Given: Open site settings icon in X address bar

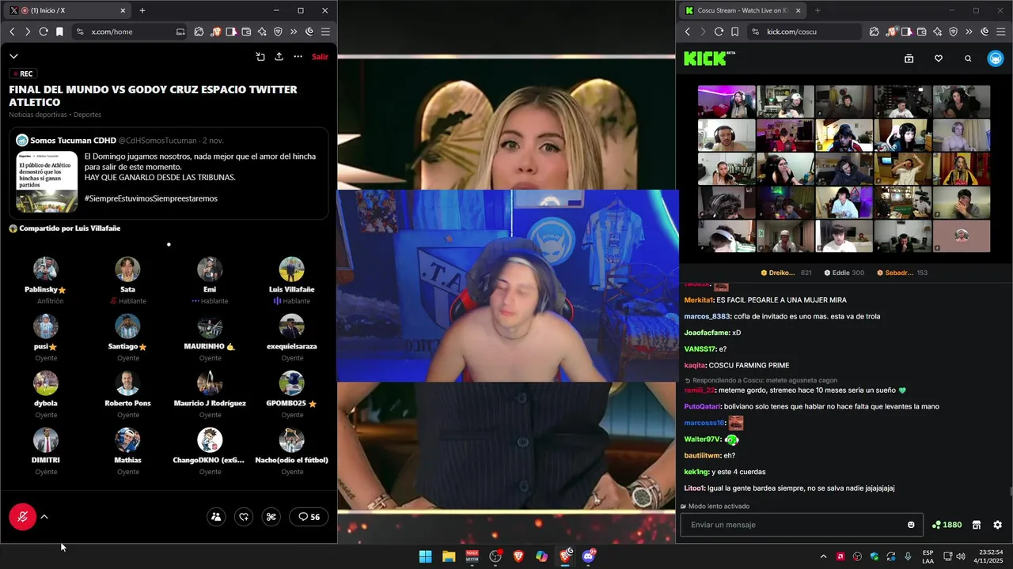Looking at the screenshot, I should (79, 32).
